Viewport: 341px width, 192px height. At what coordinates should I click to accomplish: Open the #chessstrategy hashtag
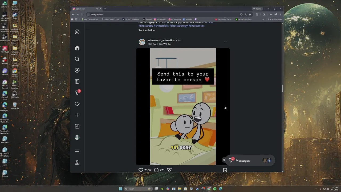click(178, 26)
